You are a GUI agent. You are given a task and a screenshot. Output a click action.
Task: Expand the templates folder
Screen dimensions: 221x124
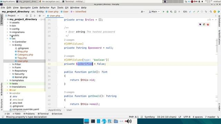point(8,80)
